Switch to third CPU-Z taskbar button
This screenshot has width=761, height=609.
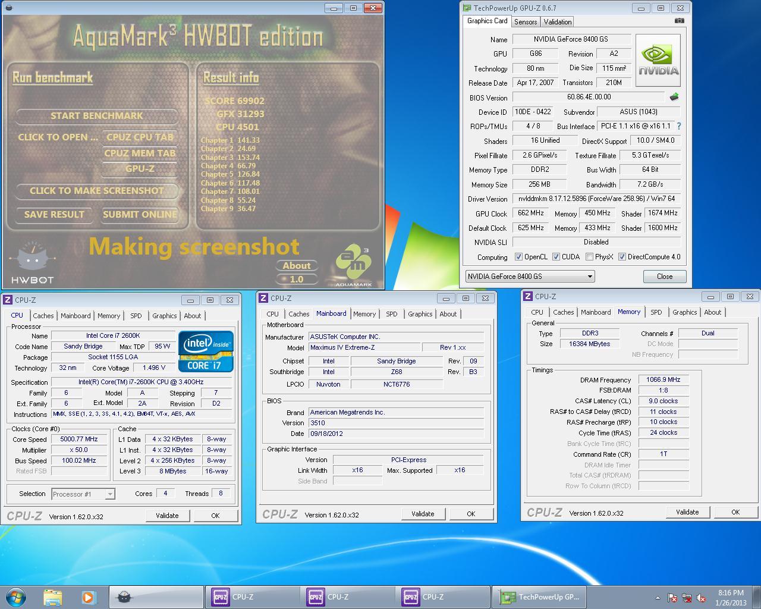(442, 597)
